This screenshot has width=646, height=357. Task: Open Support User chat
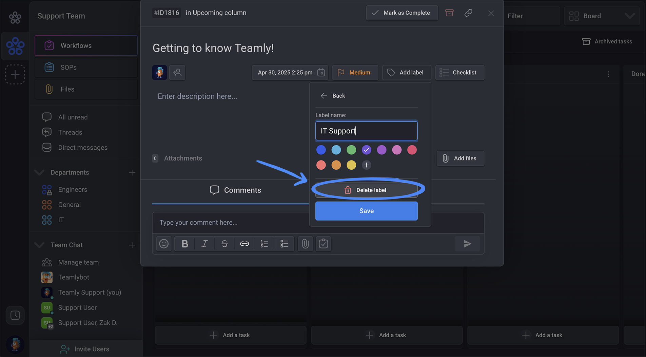[x=77, y=308]
